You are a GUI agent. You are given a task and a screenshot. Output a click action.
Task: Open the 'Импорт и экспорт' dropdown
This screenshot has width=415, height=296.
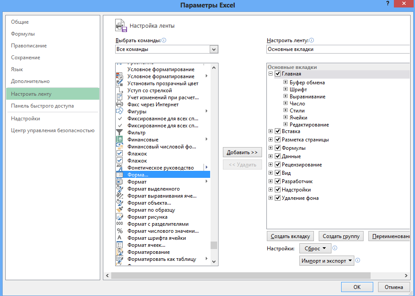tap(327, 260)
